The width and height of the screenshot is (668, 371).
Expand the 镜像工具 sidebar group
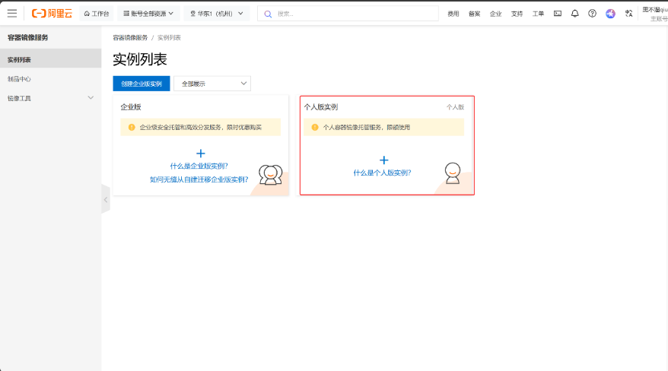pyautogui.click(x=51, y=98)
